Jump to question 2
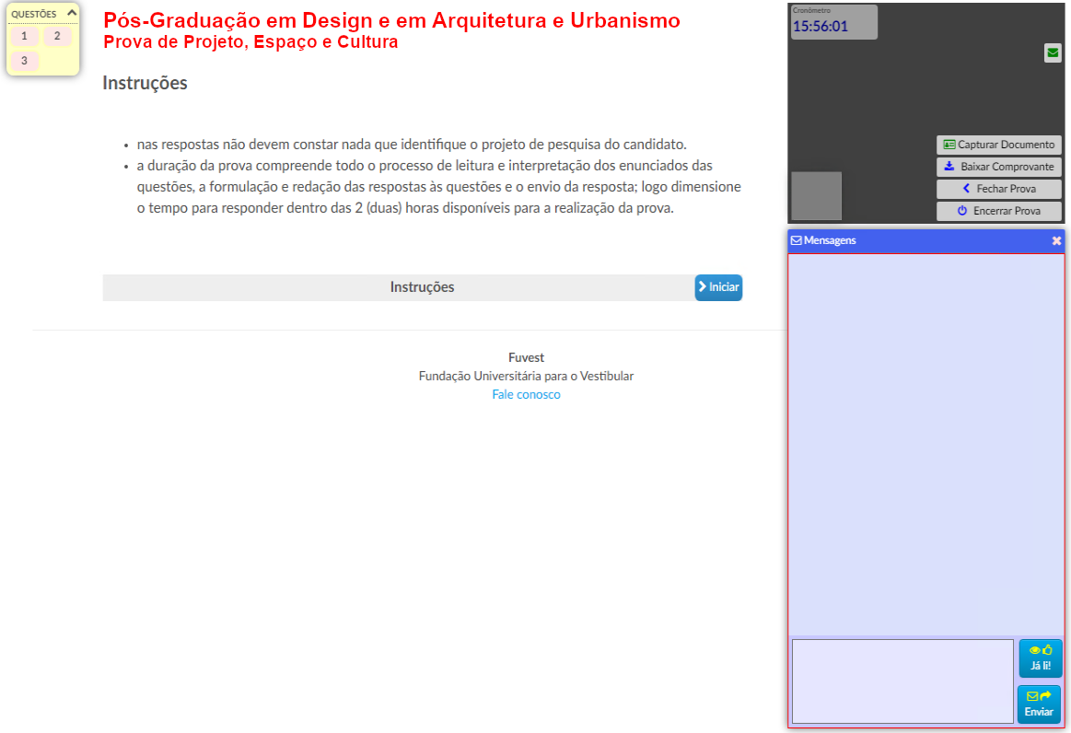 (57, 36)
